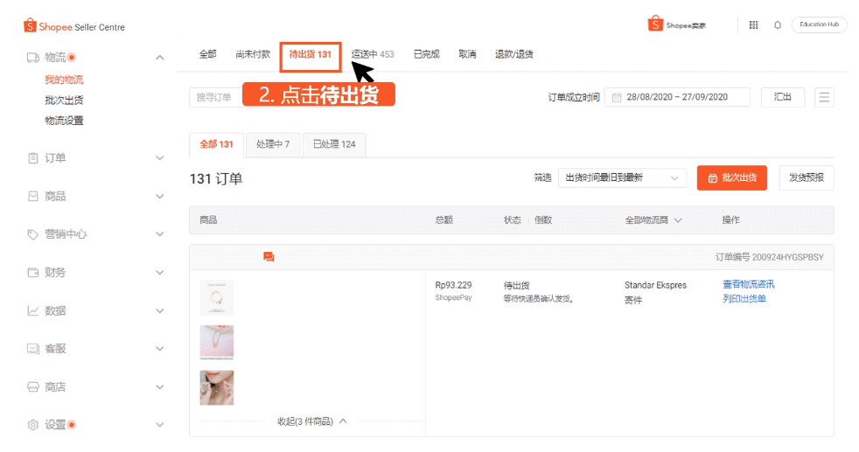The width and height of the screenshot is (859, 452).
Task: Expand the 商店 sidebar section
Action: click(x=160, y=387)
